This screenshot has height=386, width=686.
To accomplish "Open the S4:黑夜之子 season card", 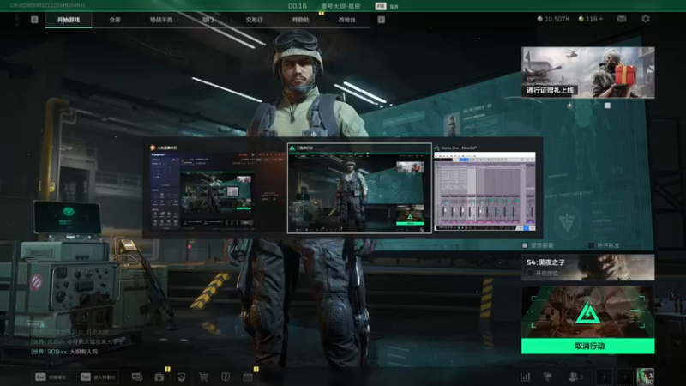I will 587,268.
